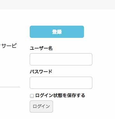
Task: Click the パスワード label text
Action: click(41, 72)
